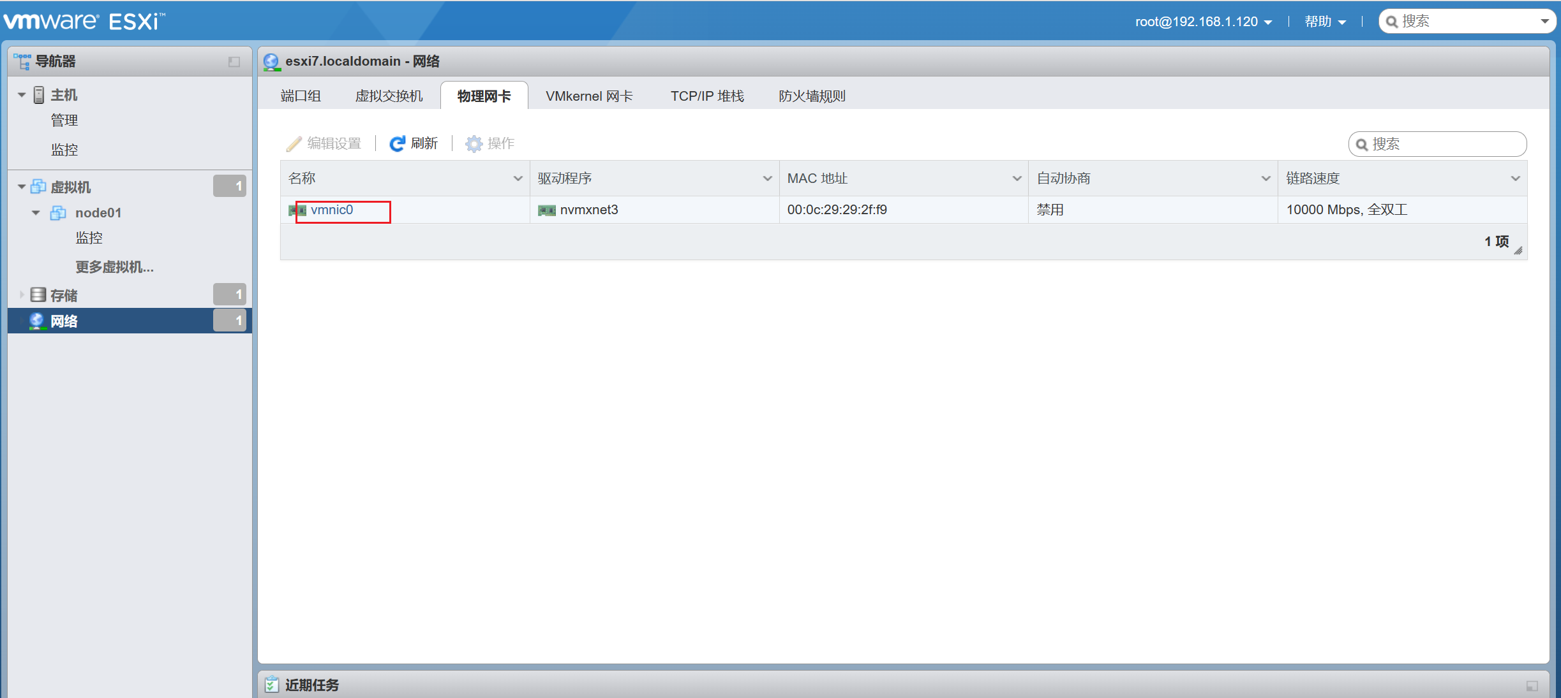Collapse the 虚拟机 tree node

click(22, 187)
